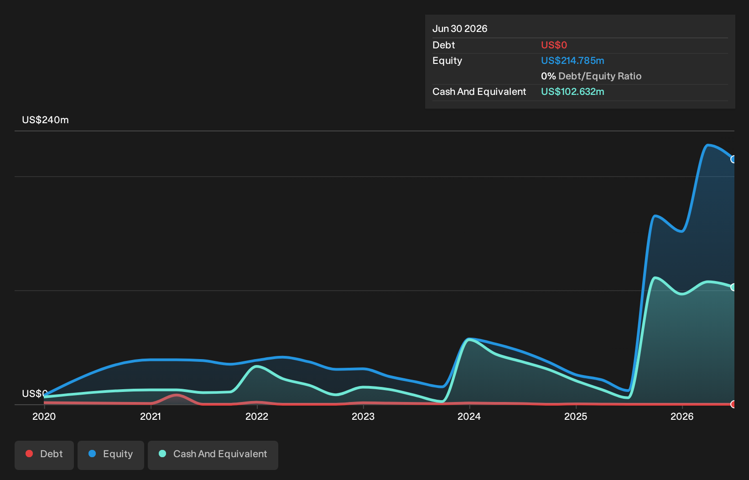This screenshot has width=749, height=480.
Task: Click the red Debt legend dot
Action: [29, 454]
